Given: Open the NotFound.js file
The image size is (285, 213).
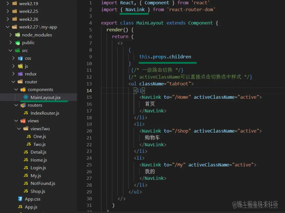Looking at the screenshot, I should pyautogui.click(x=43, y=183).
